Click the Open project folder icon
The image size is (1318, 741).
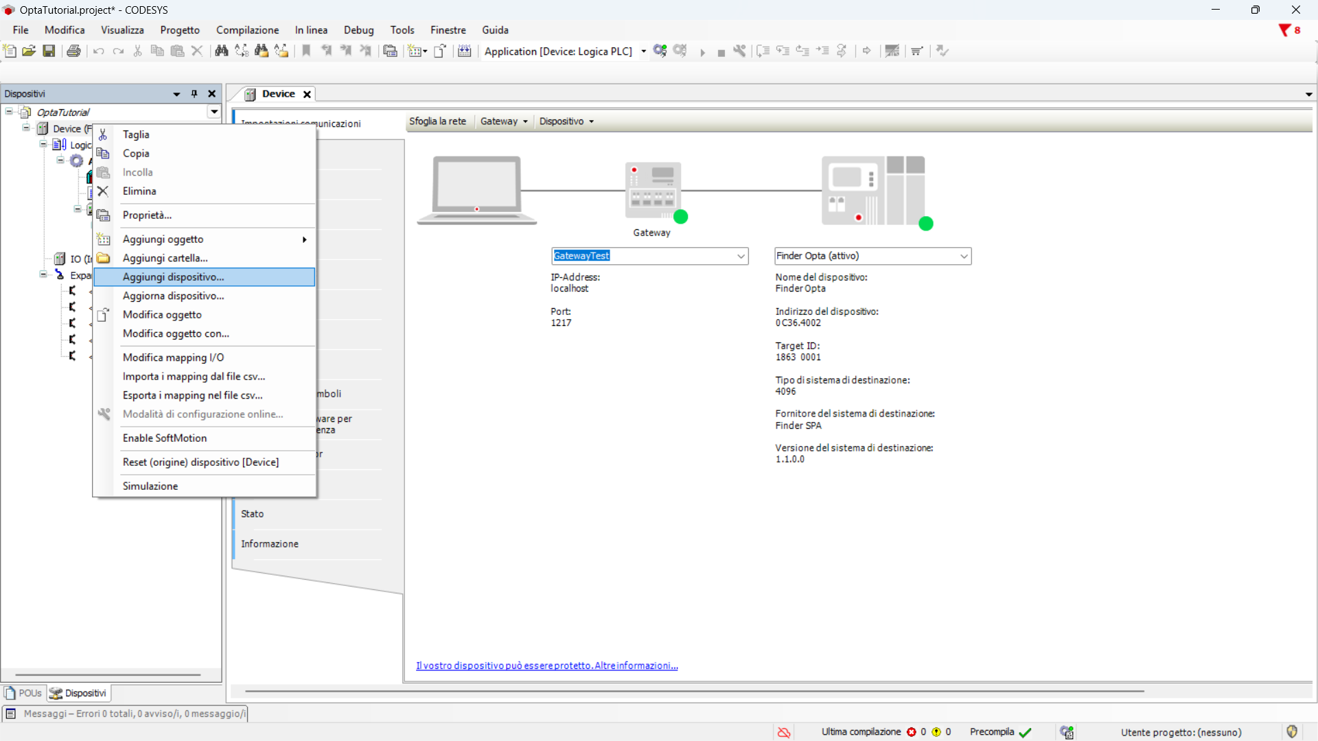click(29, 51)
